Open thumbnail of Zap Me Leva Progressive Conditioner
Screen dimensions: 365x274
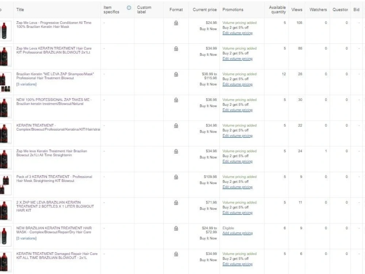pyautogui.click(x=5, y=31)
